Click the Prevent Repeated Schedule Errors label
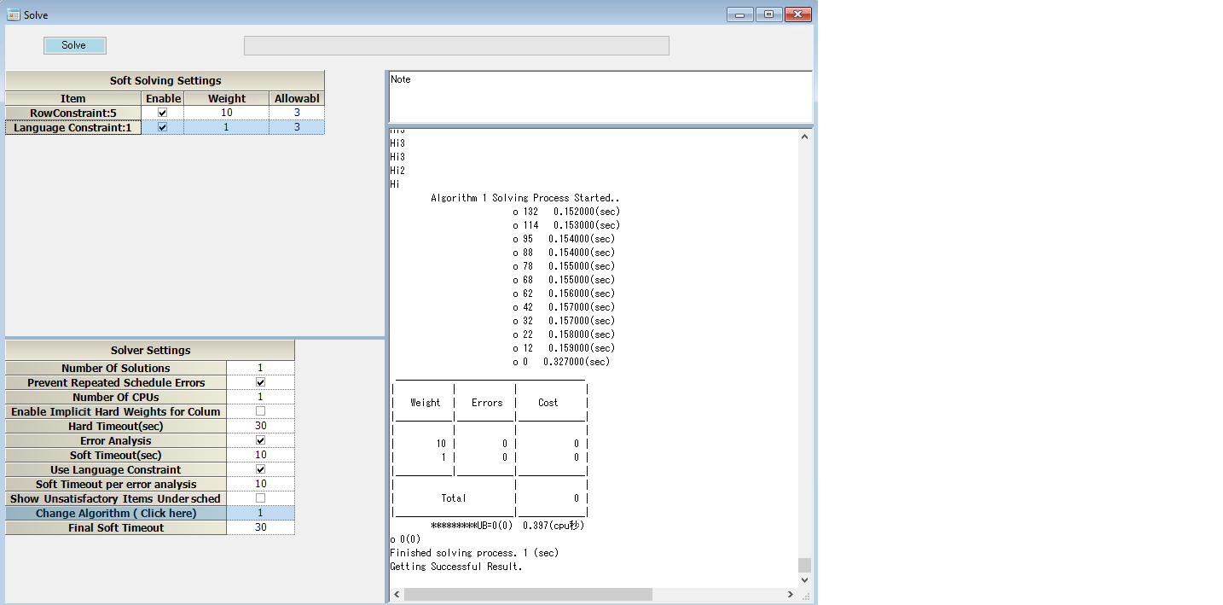Screen dimensions: 1223x605 tap(116, 383)
